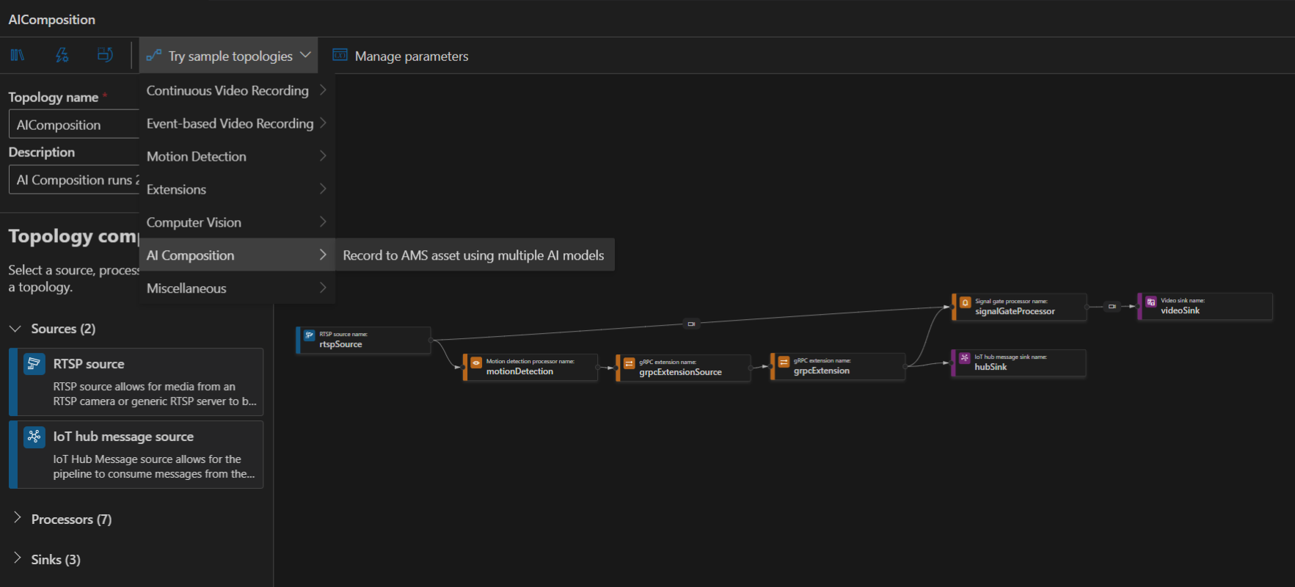Expand Computer Vision submenu arrow
1295x587 pixels.
coord(323,222)
